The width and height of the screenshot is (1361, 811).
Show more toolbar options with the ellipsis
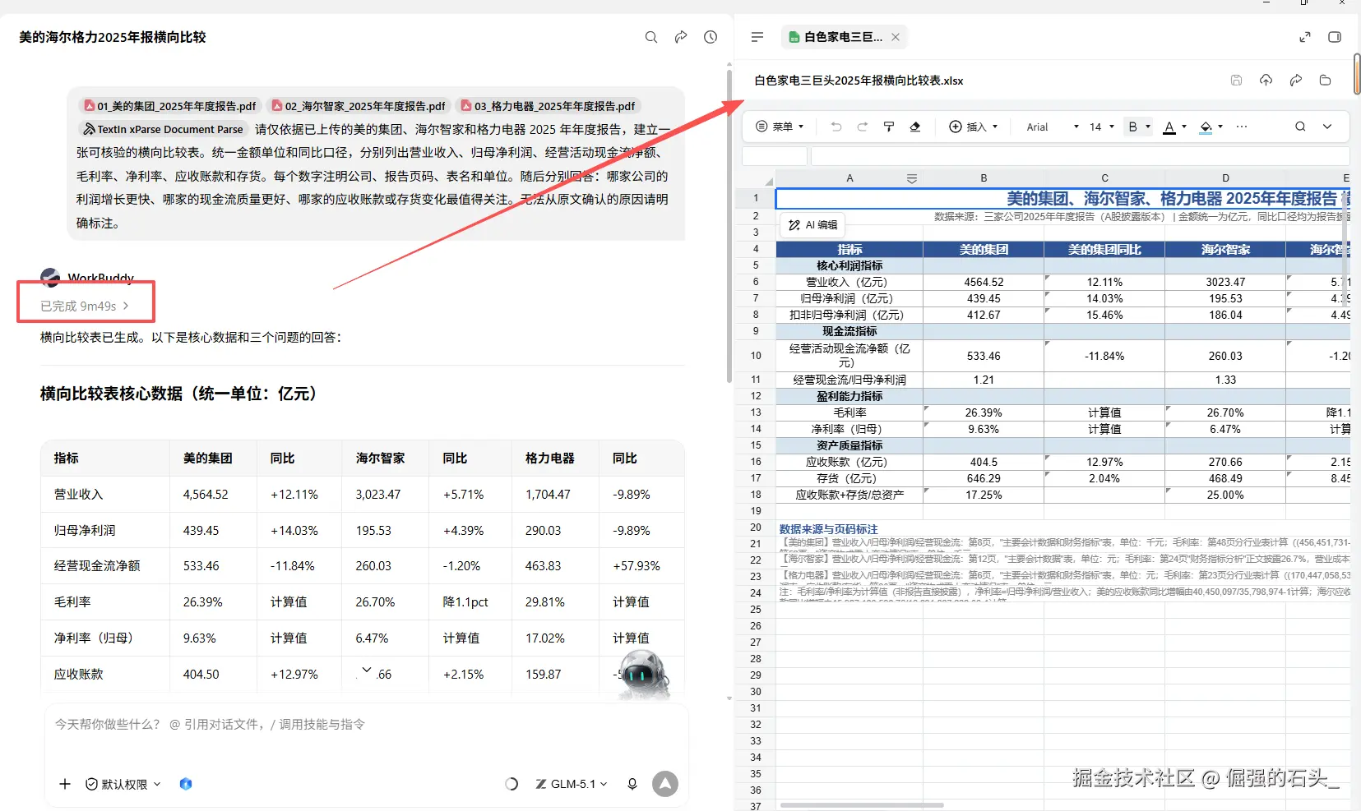(1242, 127)
